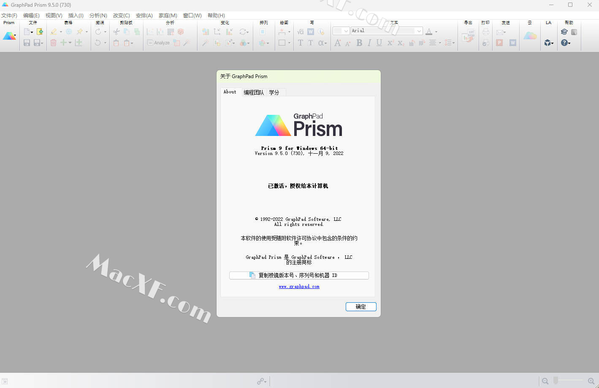Click the scissors Cut icon
The height and width of the screenshot is (388, 599).
(116, 32)
